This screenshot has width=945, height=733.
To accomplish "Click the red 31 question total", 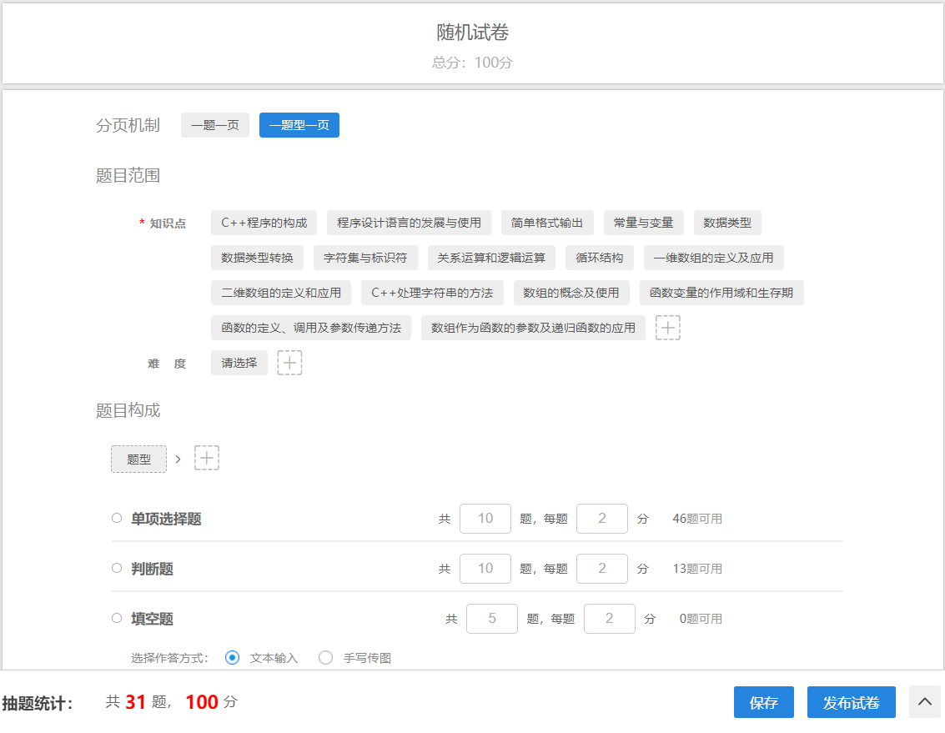I will coord(136,701).
